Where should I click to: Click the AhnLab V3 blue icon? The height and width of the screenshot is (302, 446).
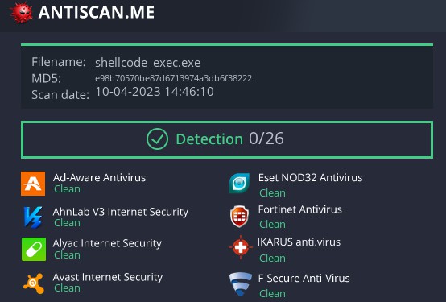tap(33, 217)
